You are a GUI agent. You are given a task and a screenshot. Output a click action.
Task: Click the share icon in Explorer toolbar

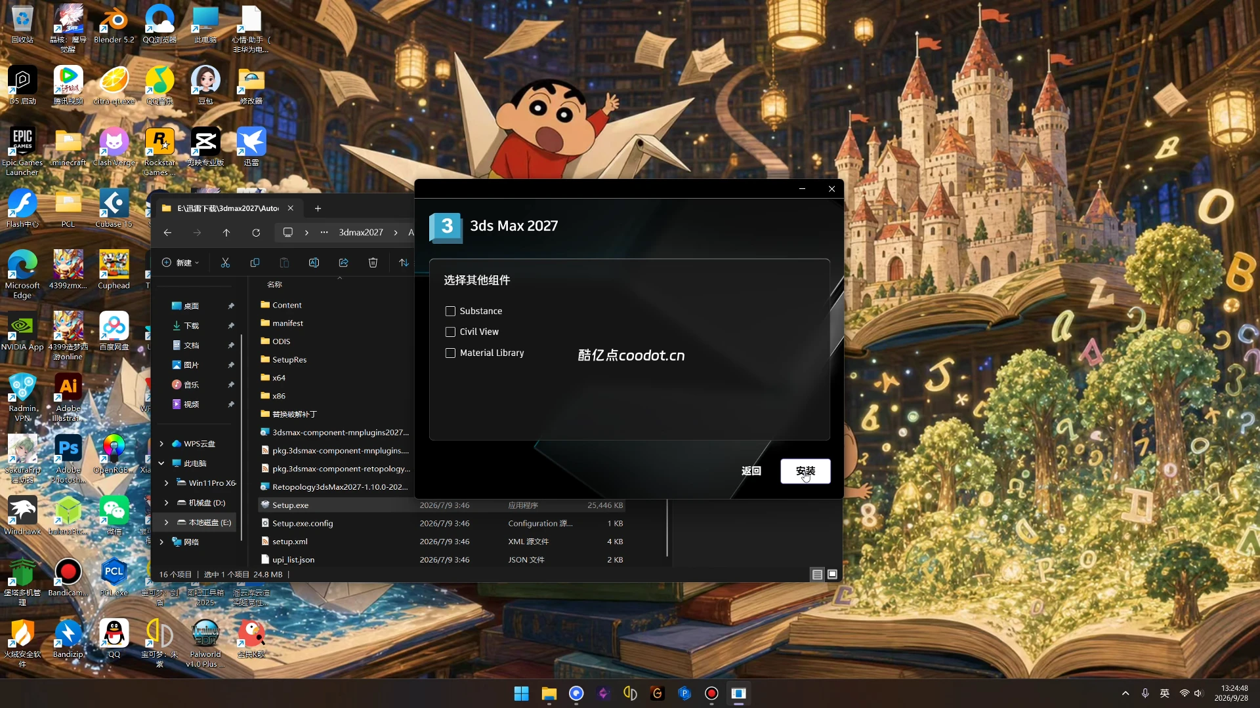[x=343, y=263]
